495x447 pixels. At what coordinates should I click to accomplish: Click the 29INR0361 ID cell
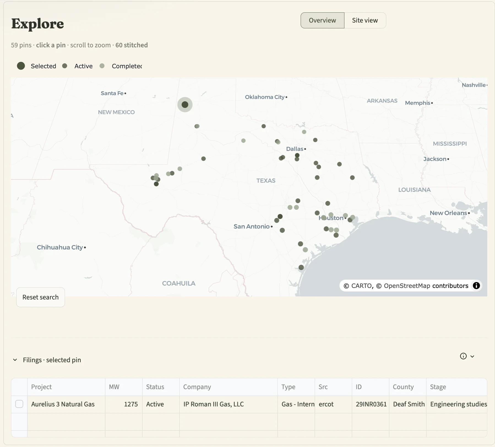[x=371, y=404]
